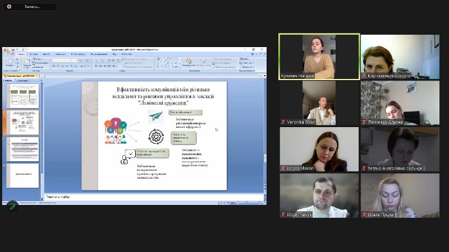The height and width of the screenshot is (252, 449).
Task: Click the align left icon in Paragraph group
Action: tap(96, 66)
